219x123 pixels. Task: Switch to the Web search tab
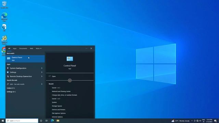click(x=31, y=49)
